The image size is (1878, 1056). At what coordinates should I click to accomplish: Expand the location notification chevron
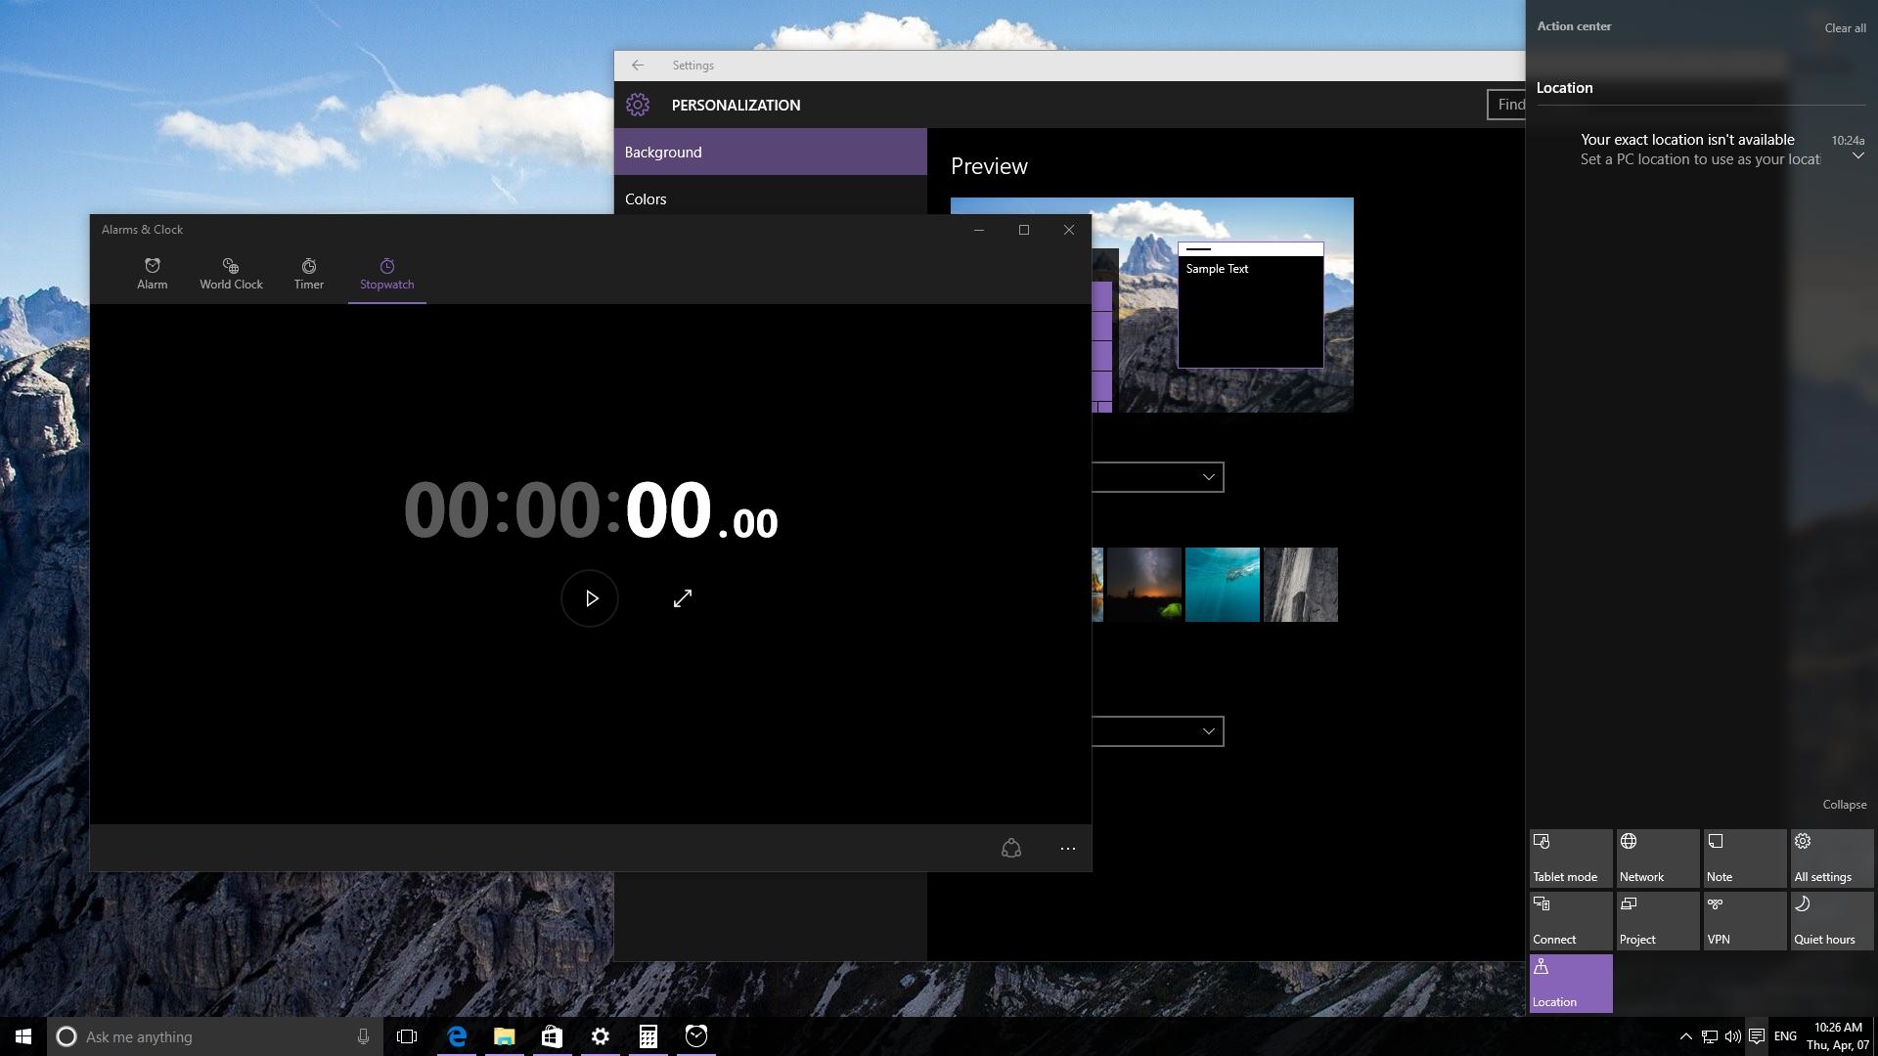1857,156
